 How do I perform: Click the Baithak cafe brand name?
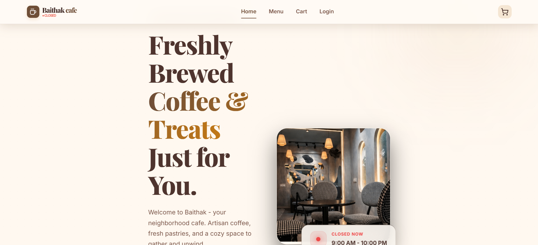[x=59, y=10]
